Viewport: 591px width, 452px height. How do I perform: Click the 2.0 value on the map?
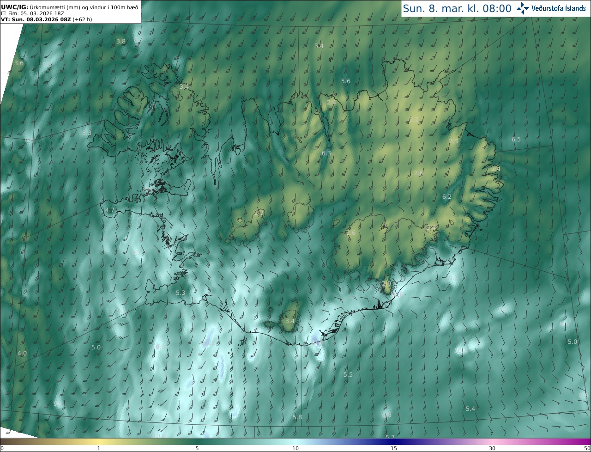point(387,283)
